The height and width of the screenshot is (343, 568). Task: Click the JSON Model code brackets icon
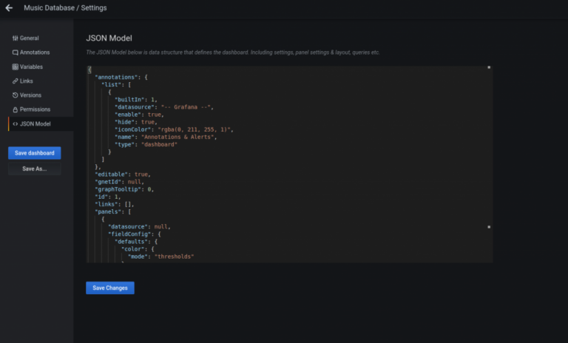coord(16,123)
